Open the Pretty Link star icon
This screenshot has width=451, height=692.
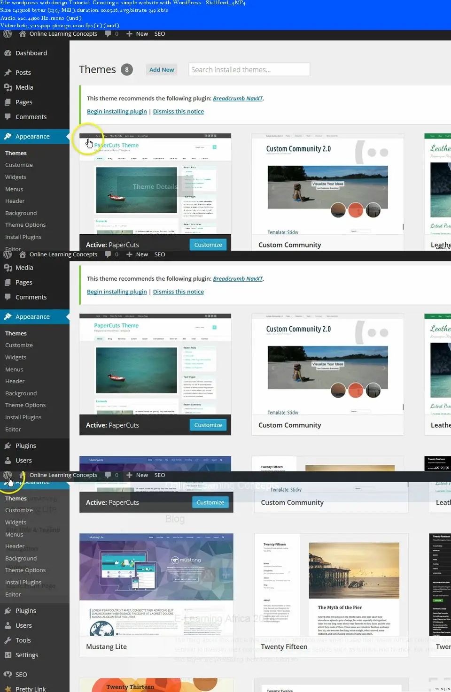tap(8, 689)
